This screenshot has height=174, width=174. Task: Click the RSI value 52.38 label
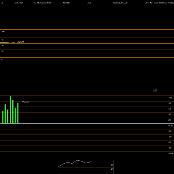21,42
